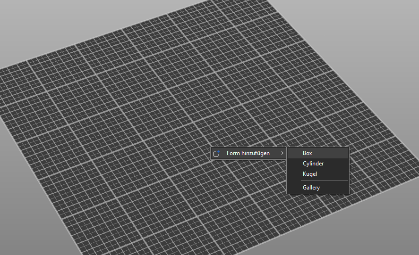Expand submenu arrow next to Form hinzufügen

pos(282,153)
